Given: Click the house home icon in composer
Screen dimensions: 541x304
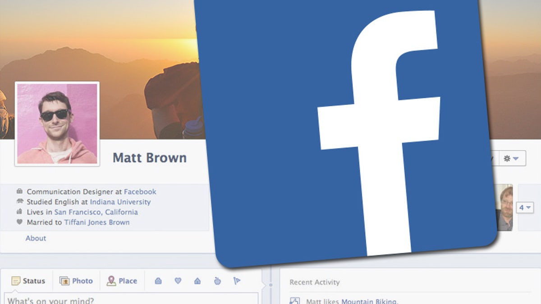Looking at the screenshot, I should tap(197, 281).
